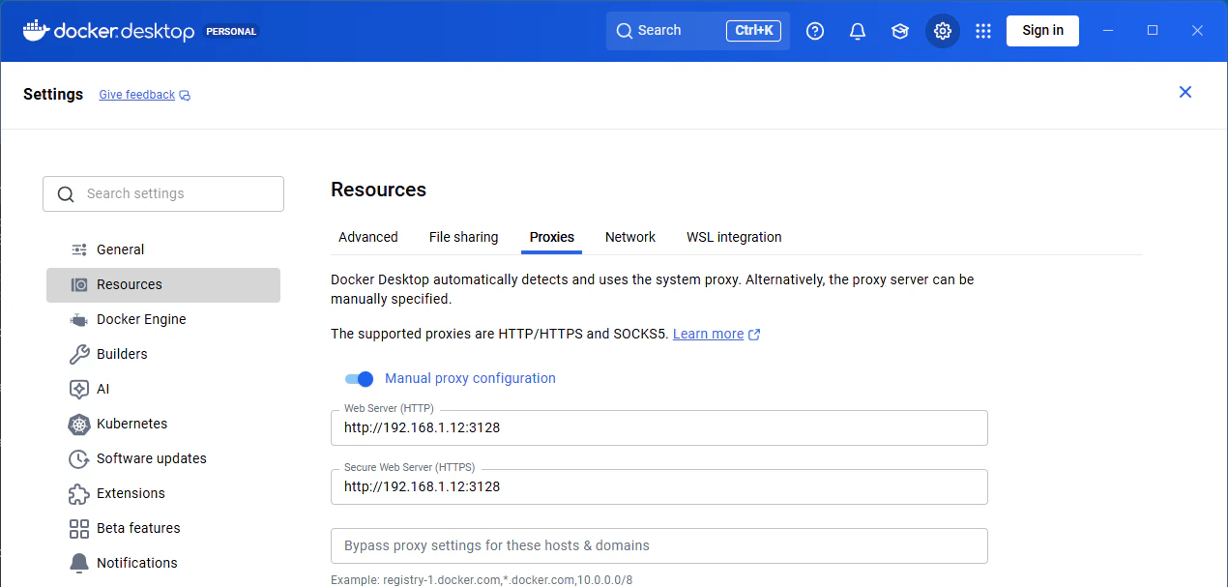
Task: Click the Search settings field
Action: [163, 193]
